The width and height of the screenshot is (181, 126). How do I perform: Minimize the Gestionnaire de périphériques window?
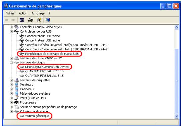tap(163, 6)
